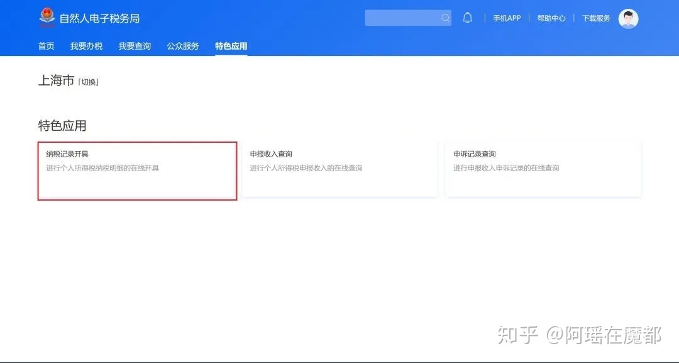Open 帮助中心 link
Image resolution: width=679 pixels, height=363 pixels.
[551, 18]
